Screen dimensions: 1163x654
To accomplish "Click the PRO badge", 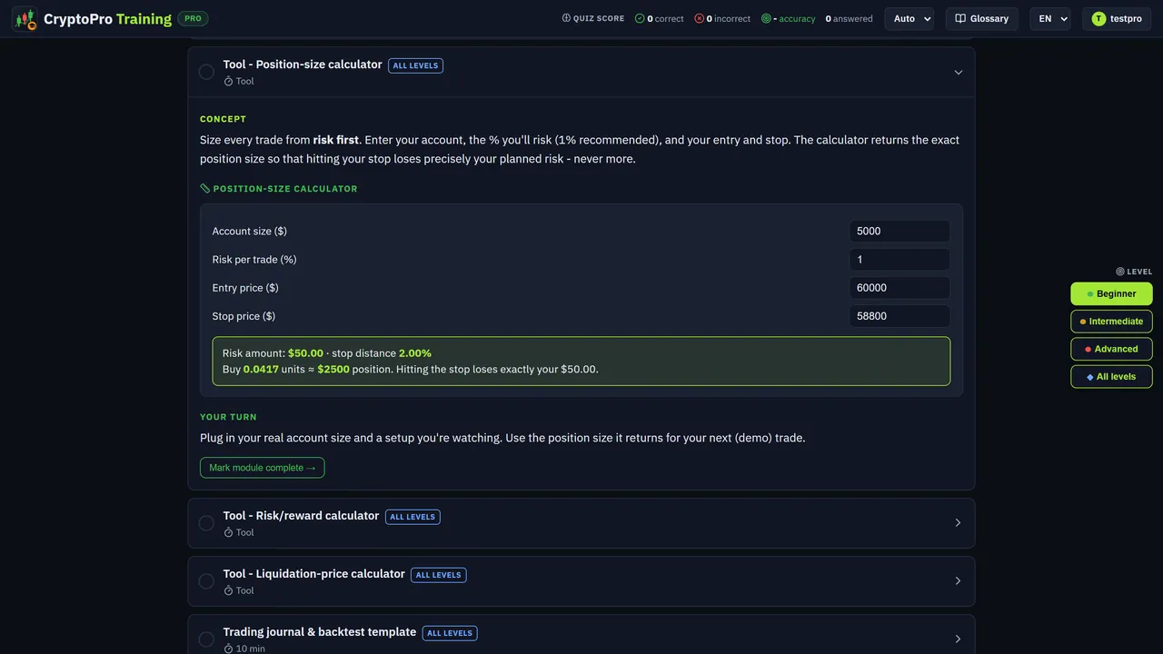I will point(193,18).
